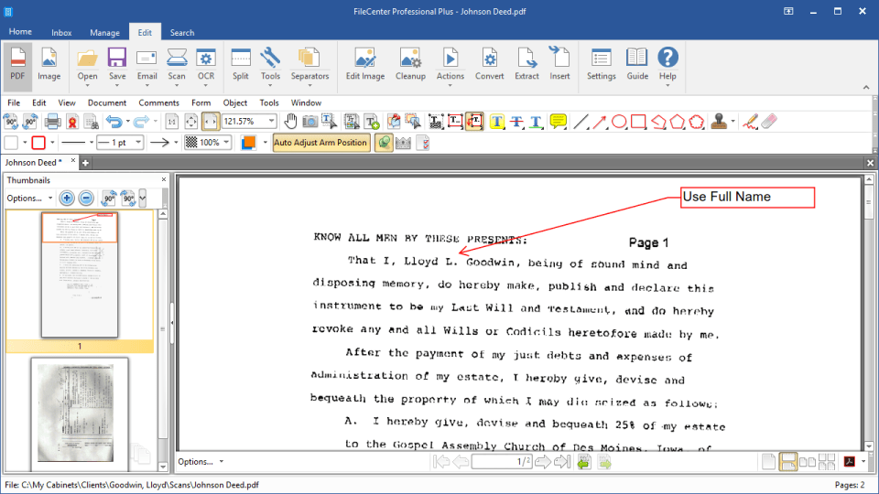The height and width of the screenshot is (494, 879).
Task: Select the Eraser tool
Action: pyautogui.click(x=769, y=121)
